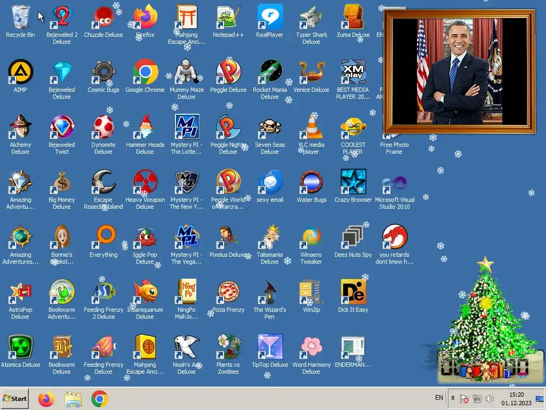Click the Heavy Weapon Deluxe icon
Screen dimensions: 546x410
[x=145, y=182]
